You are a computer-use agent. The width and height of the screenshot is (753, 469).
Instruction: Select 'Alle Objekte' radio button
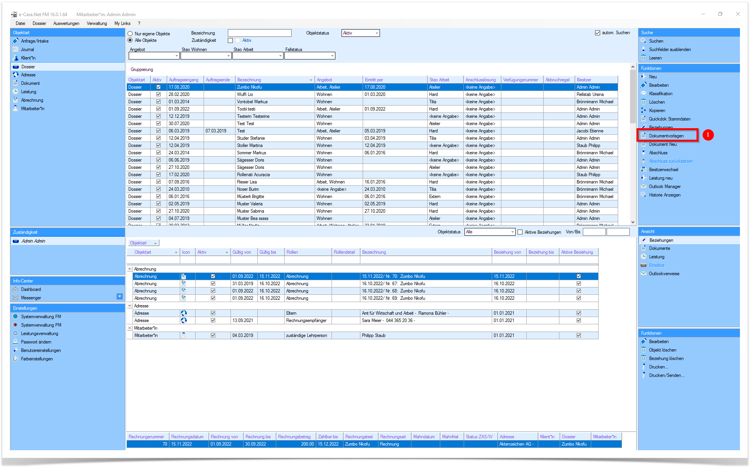[x=130, y=40]
